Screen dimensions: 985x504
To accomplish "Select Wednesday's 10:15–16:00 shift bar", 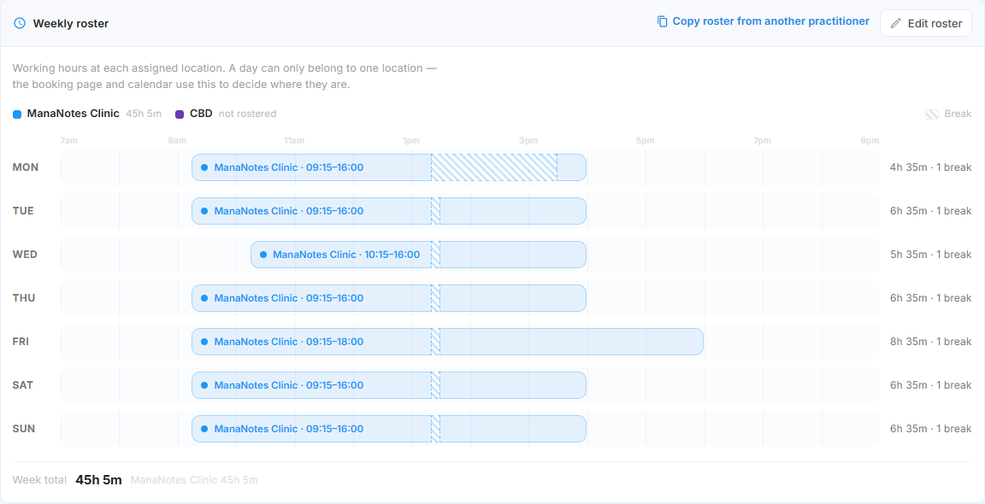I will click(x=418, y=255).
